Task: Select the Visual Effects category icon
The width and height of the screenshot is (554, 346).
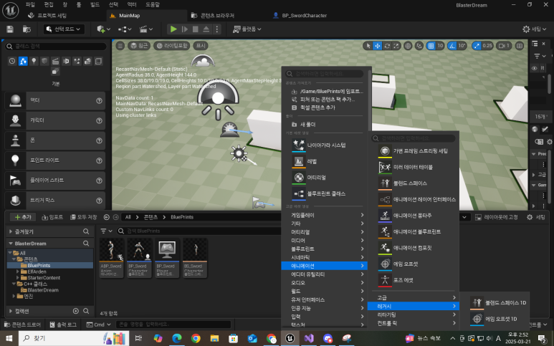Action: coord(77,61)
